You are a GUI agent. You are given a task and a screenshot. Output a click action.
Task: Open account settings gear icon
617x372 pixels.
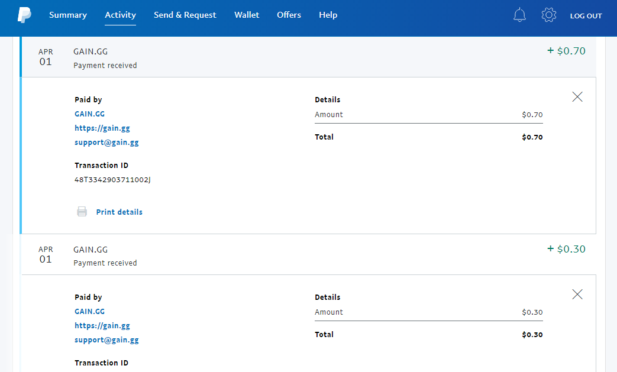[x=549, y=15]
